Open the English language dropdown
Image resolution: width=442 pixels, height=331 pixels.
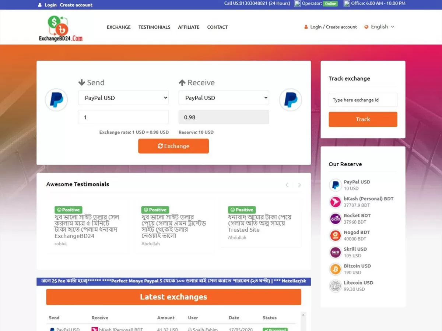click(379, 27)
